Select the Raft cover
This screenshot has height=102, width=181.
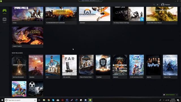53,65
